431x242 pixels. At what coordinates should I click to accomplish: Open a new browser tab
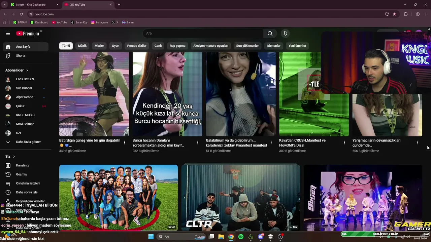[119, 5]
